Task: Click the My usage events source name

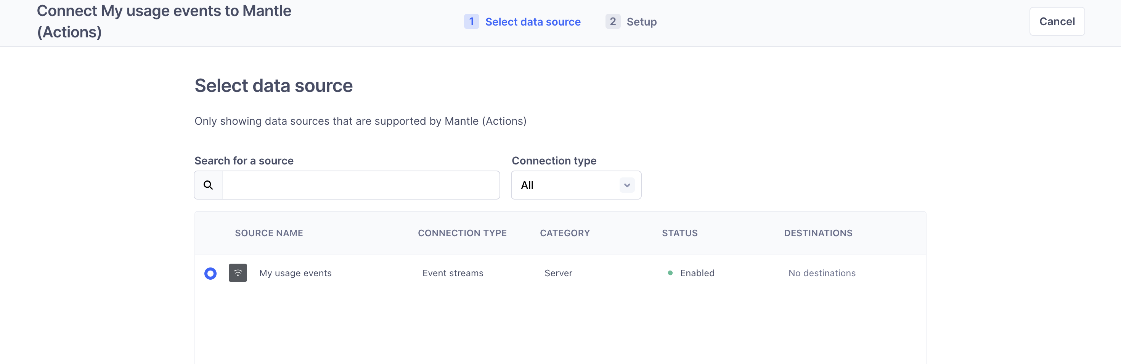Action: 295,273
